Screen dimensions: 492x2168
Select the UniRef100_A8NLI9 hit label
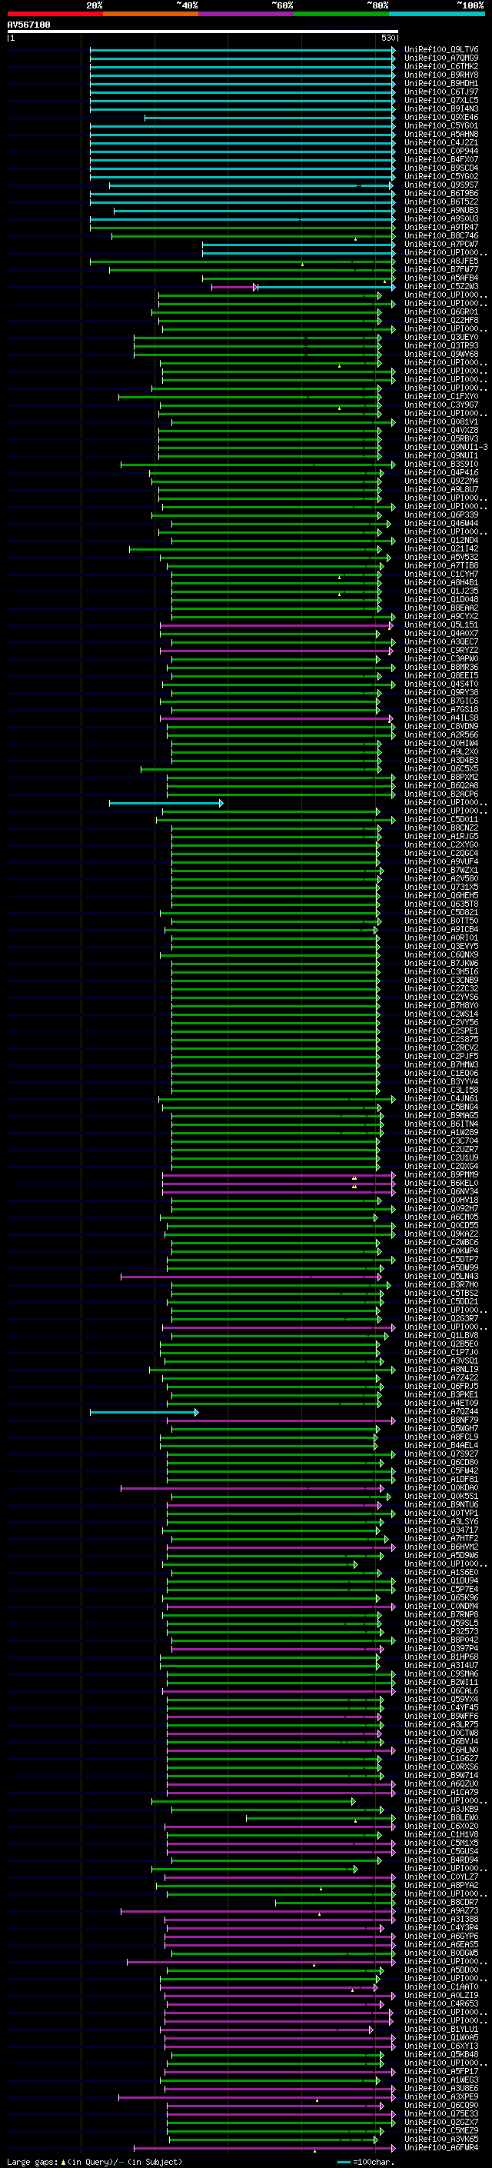441,1368
